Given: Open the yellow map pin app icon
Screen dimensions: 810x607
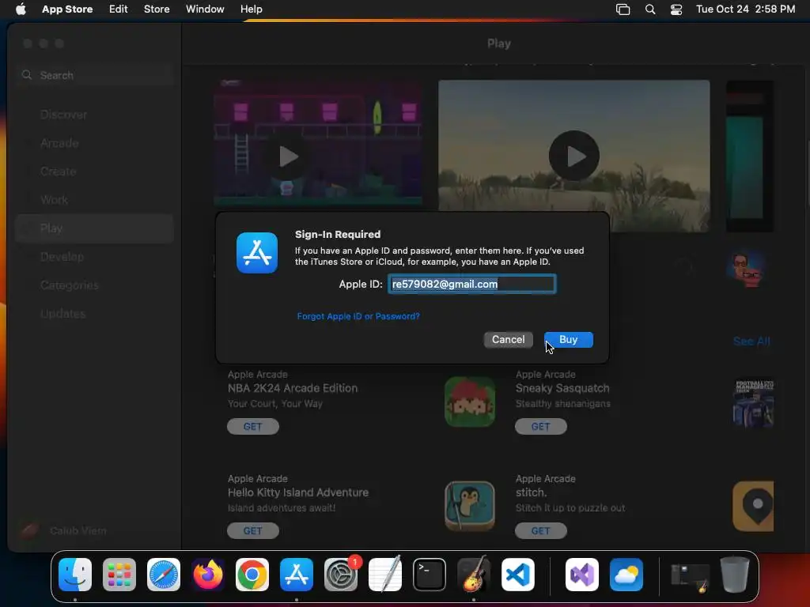Looking at the screenshot, I should 753,507.
